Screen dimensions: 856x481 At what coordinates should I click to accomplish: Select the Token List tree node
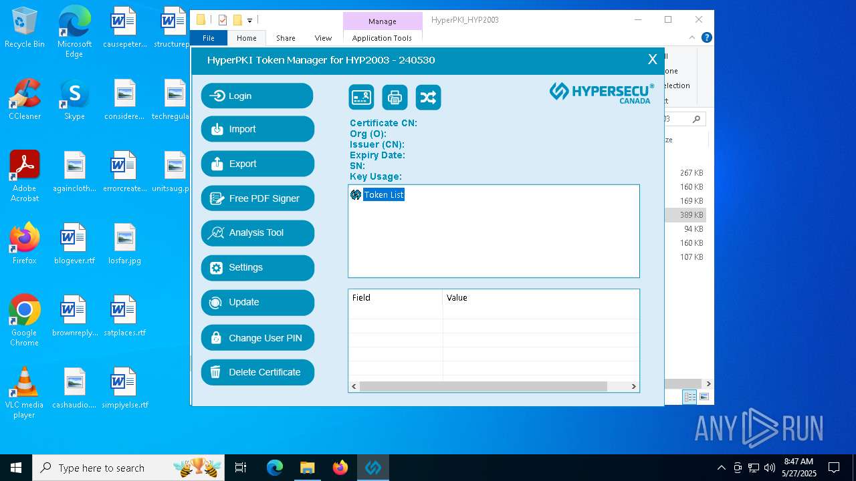click(x=384, y=194)
